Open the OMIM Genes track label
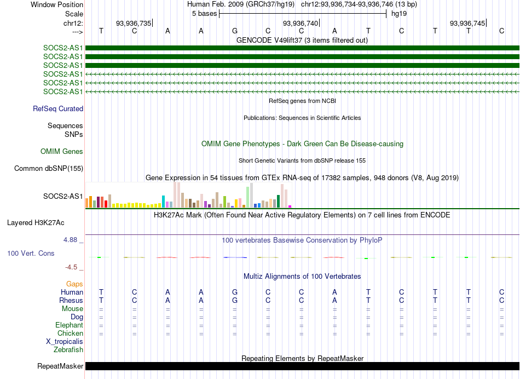Viewport: 520px width, 379px height. [x=62, y=151]
